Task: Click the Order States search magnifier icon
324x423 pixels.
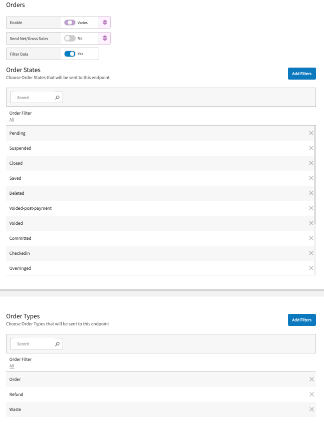Action: pos(58,98)
